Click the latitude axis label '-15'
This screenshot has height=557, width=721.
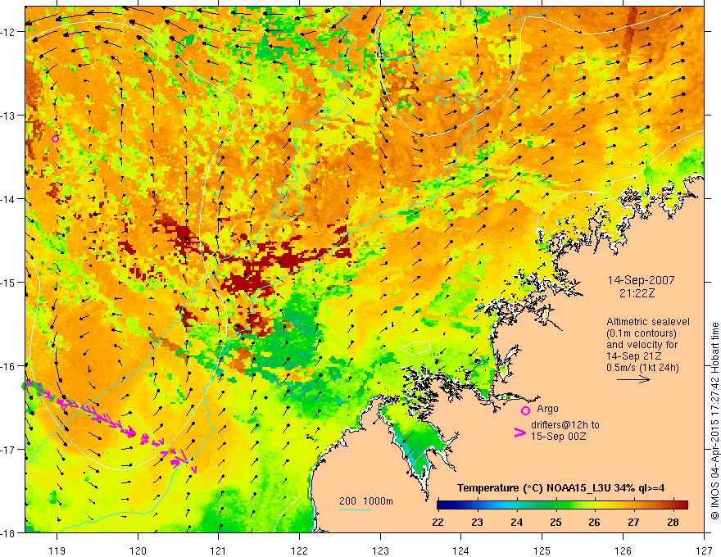click(x=9, y=282)
